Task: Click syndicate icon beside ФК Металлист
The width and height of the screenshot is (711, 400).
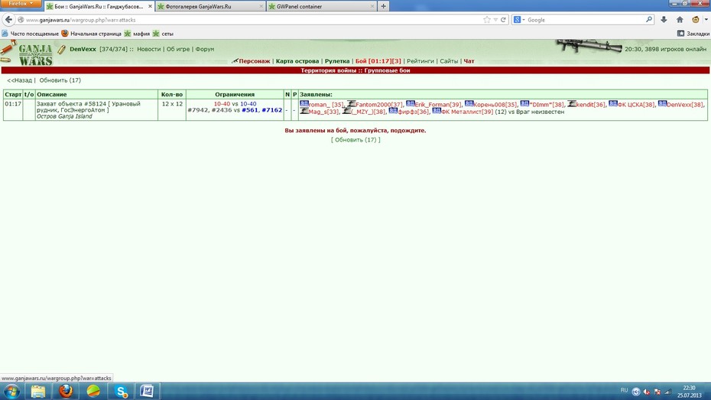Action: coord(437,111)
